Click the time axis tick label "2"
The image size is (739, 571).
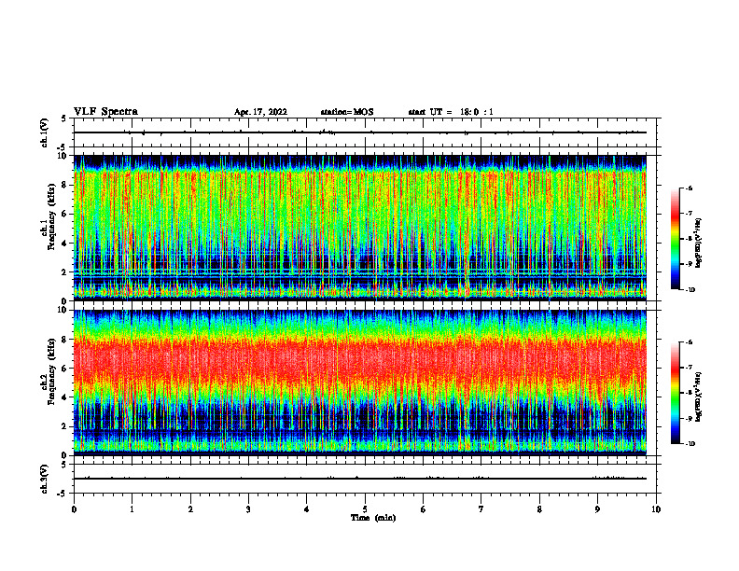pyautogui.click(x=190, y=509)
